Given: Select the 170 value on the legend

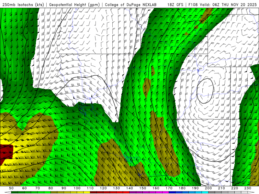Looking at the screenshot, I should pyautogui.click(x=169, y=188).
